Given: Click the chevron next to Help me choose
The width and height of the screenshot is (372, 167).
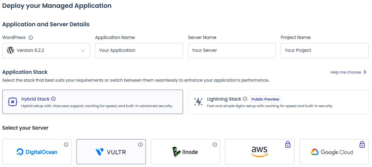Looking at the screenshot, I should point(365,72).
